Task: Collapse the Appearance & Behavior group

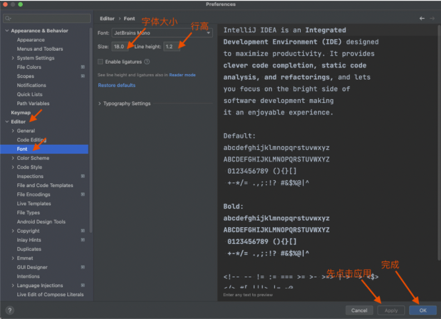Action: click(7, 31)
